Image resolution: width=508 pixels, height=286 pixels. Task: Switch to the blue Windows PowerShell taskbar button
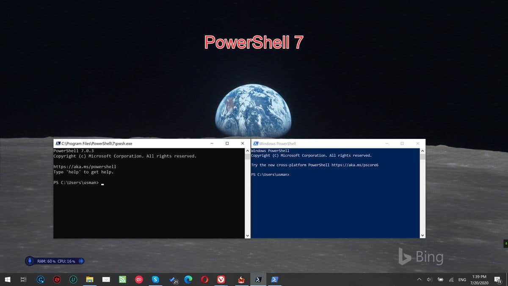(x=275, y=280)
